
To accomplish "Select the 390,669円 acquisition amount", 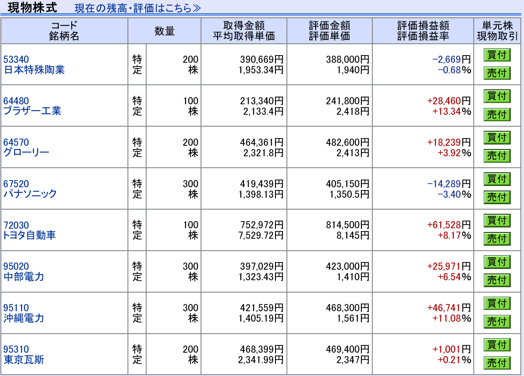I will click(x=262, y=59).
